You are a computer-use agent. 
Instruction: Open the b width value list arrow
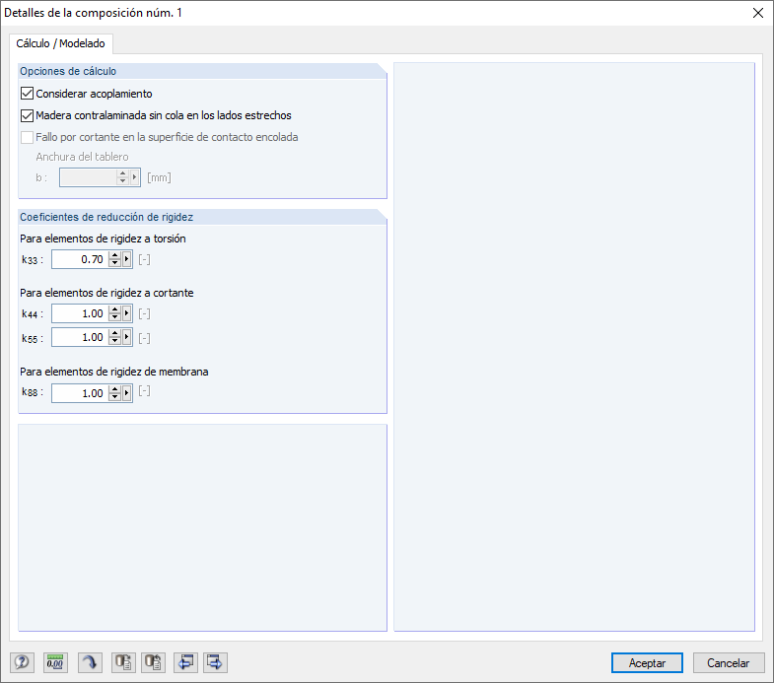(135, 177)
